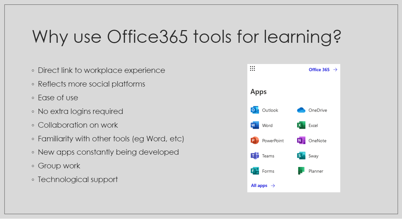The image size is (402, 219).
Task: Click bullet 'Group work'
Action: tap(59, 166)
